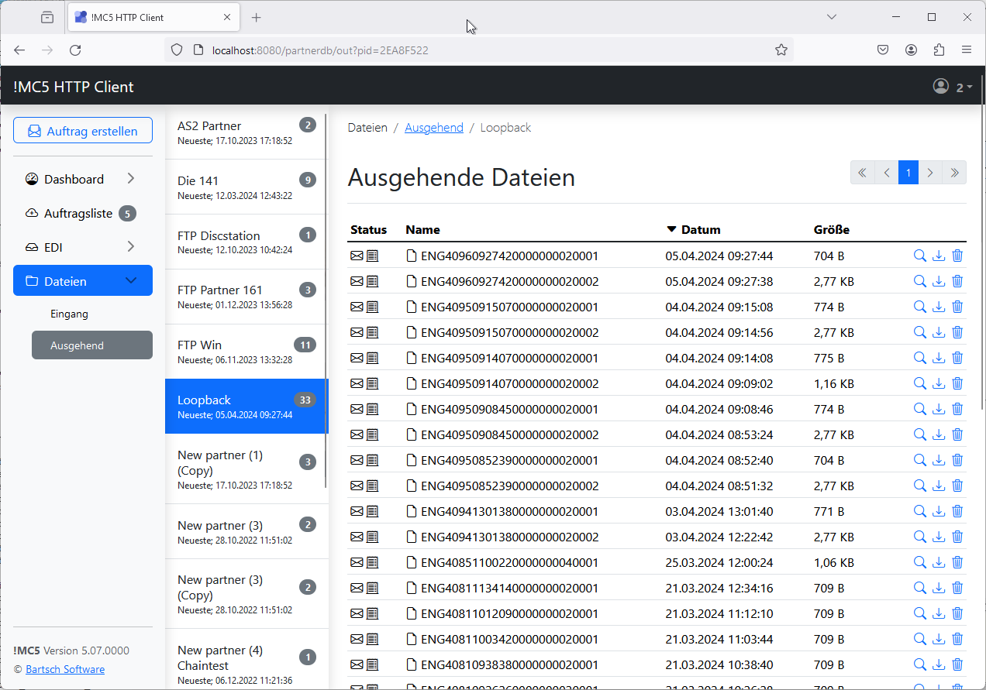Go to previous page
The width and height of the screenshot is (986, 690).
tap(887, 173)
